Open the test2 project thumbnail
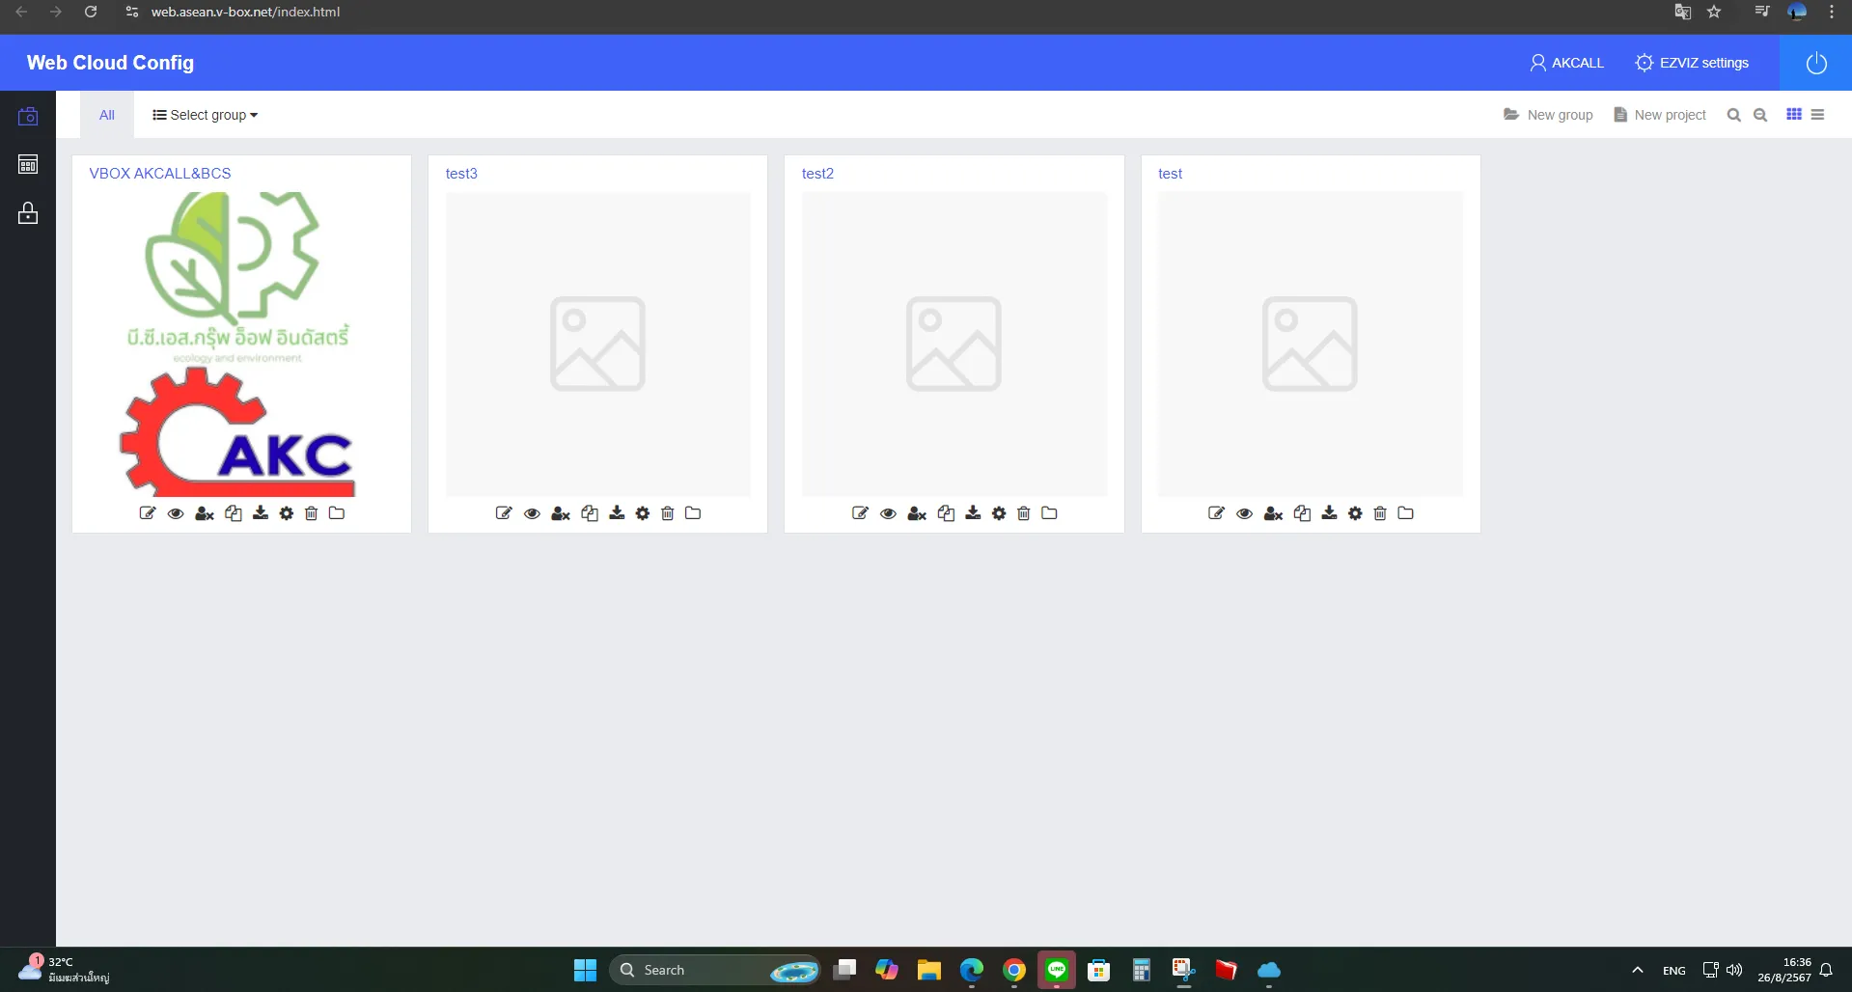1852x992 pixels. (x=954, y=344)
